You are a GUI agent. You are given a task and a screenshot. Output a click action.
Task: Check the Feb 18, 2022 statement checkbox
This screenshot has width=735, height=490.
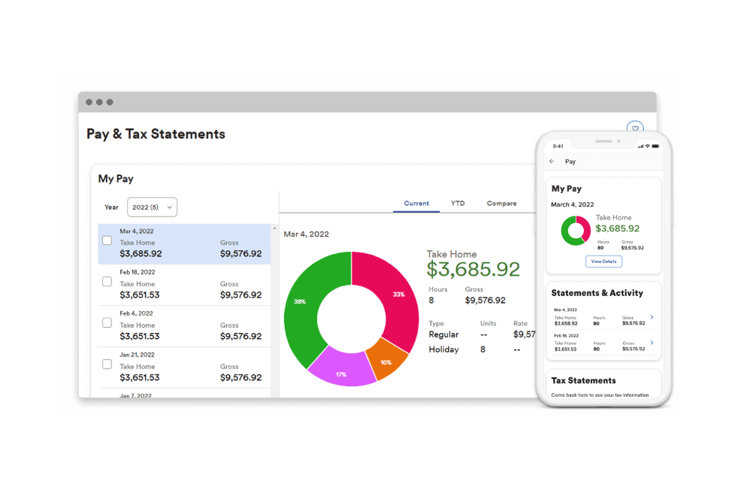(106, 282)
